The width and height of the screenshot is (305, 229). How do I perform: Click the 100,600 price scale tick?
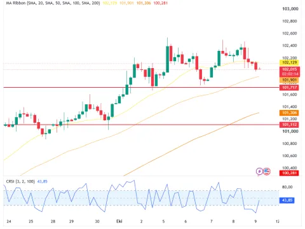click(x=290, y=156)
